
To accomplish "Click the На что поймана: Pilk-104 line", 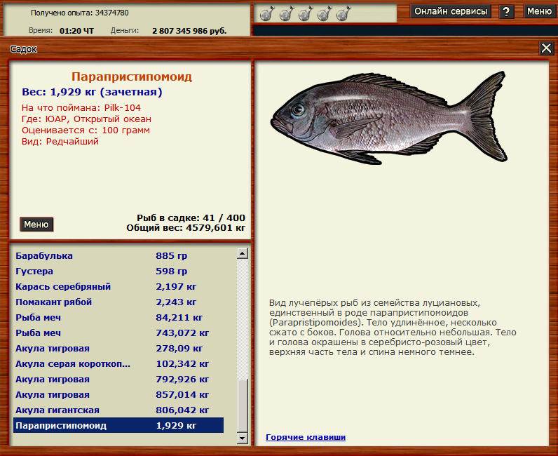I will [81, 107].
